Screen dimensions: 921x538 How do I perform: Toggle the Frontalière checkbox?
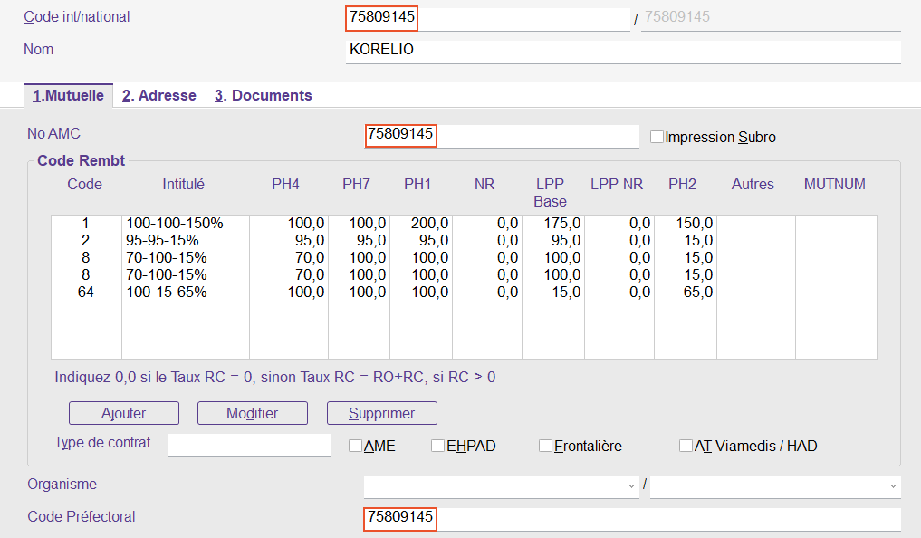click(x=545, y=446)
